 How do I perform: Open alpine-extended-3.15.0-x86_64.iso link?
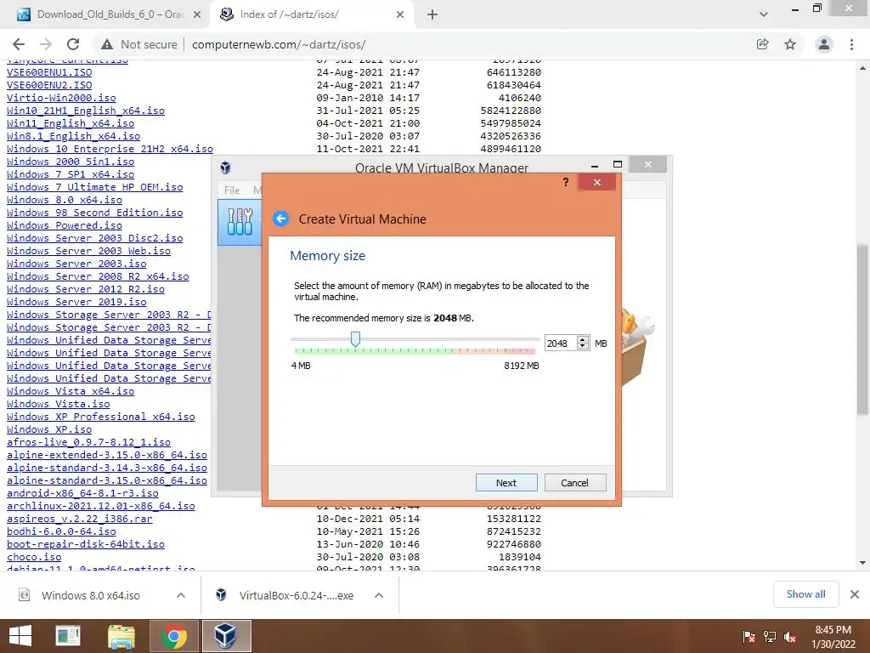107,455
